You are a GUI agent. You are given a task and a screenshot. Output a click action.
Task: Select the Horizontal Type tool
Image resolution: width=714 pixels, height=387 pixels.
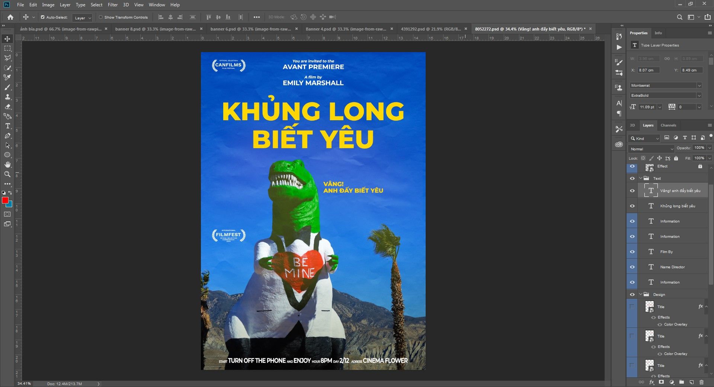coord(7,126)
